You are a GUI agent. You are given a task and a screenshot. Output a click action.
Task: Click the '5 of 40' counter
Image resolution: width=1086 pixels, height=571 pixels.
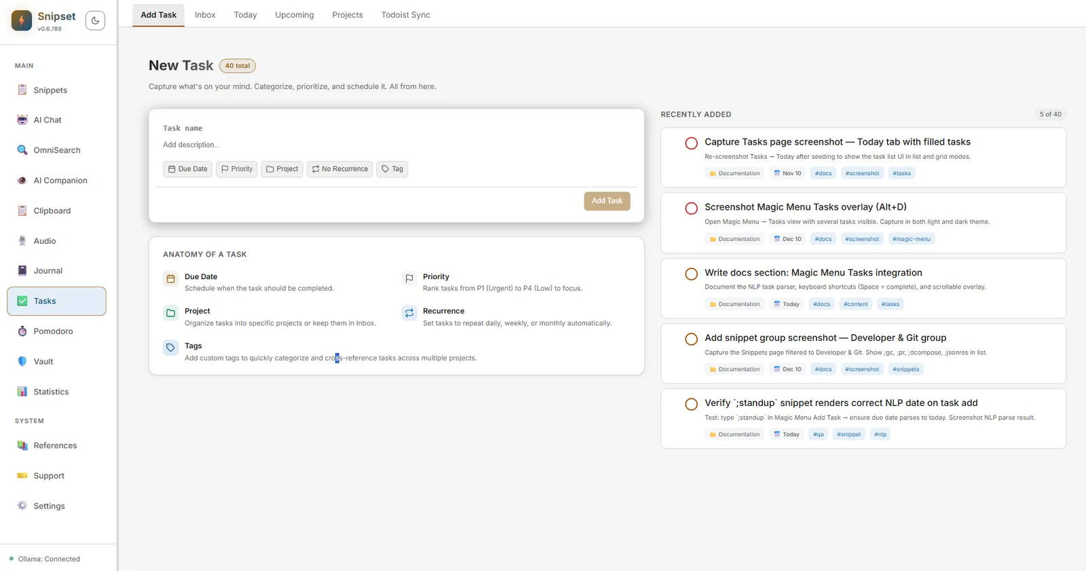point(1051,114)
